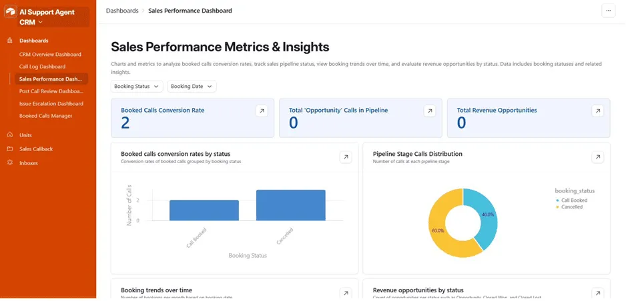
Task: Toggle Cancelled legend entry
Action: (569, 207)
